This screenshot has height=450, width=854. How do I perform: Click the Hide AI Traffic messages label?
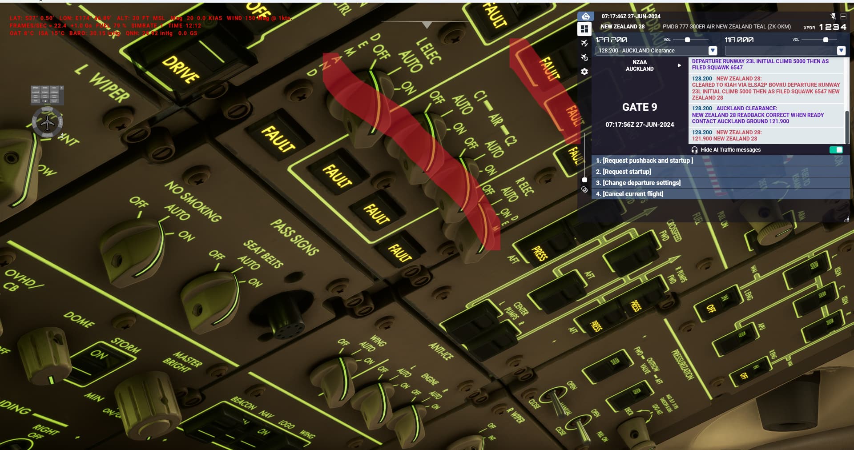pyautogui.click(x=730, y=150)
